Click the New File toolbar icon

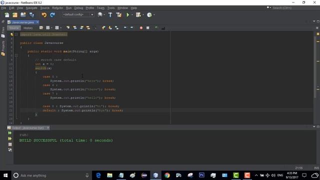tap(7, 14)
